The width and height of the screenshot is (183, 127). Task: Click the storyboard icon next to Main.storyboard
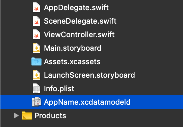point(36,48)
